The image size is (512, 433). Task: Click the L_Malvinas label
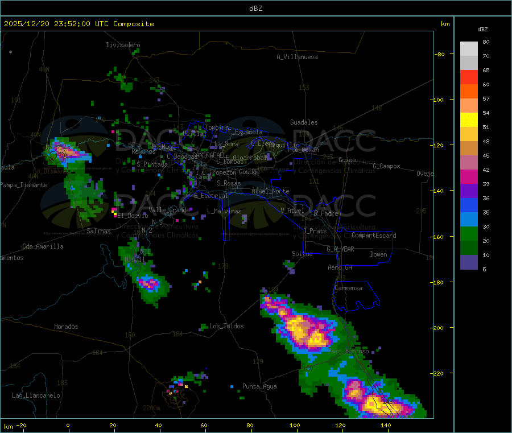224,211
